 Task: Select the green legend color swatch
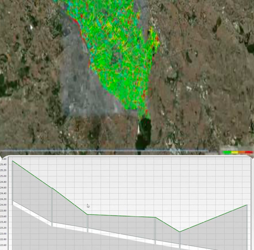click(x=227, y=152)
